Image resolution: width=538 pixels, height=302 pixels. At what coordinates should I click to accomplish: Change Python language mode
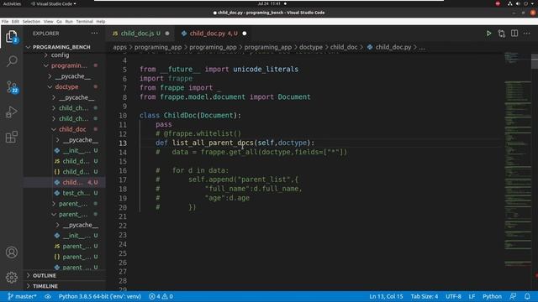tap(492, 296)
